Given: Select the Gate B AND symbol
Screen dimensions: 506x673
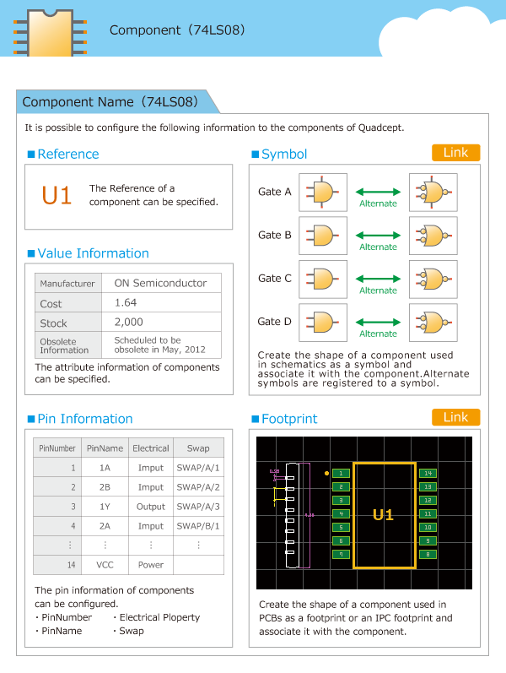Looking at the screenshot, I should coord(323,236).
